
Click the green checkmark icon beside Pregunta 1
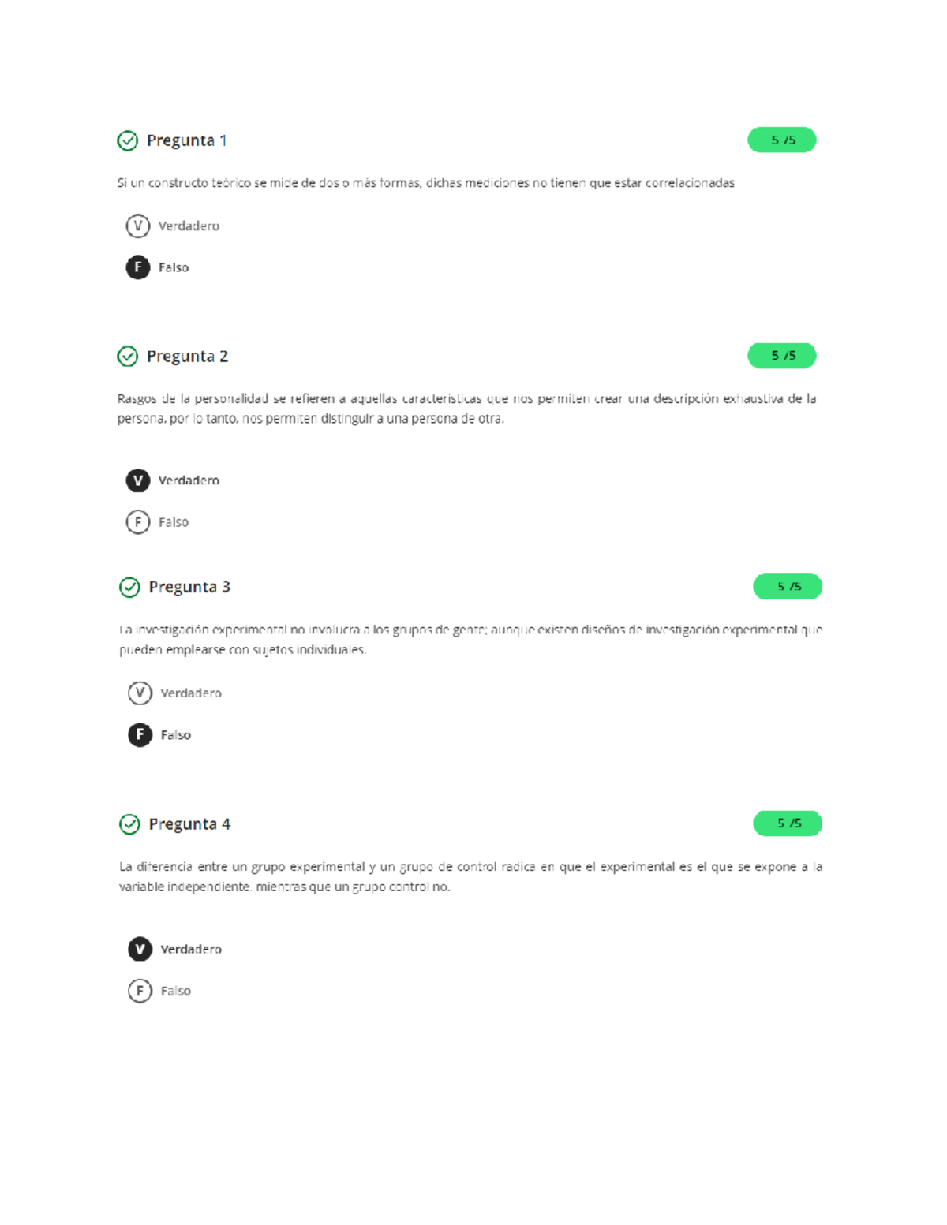coord(127,140)
